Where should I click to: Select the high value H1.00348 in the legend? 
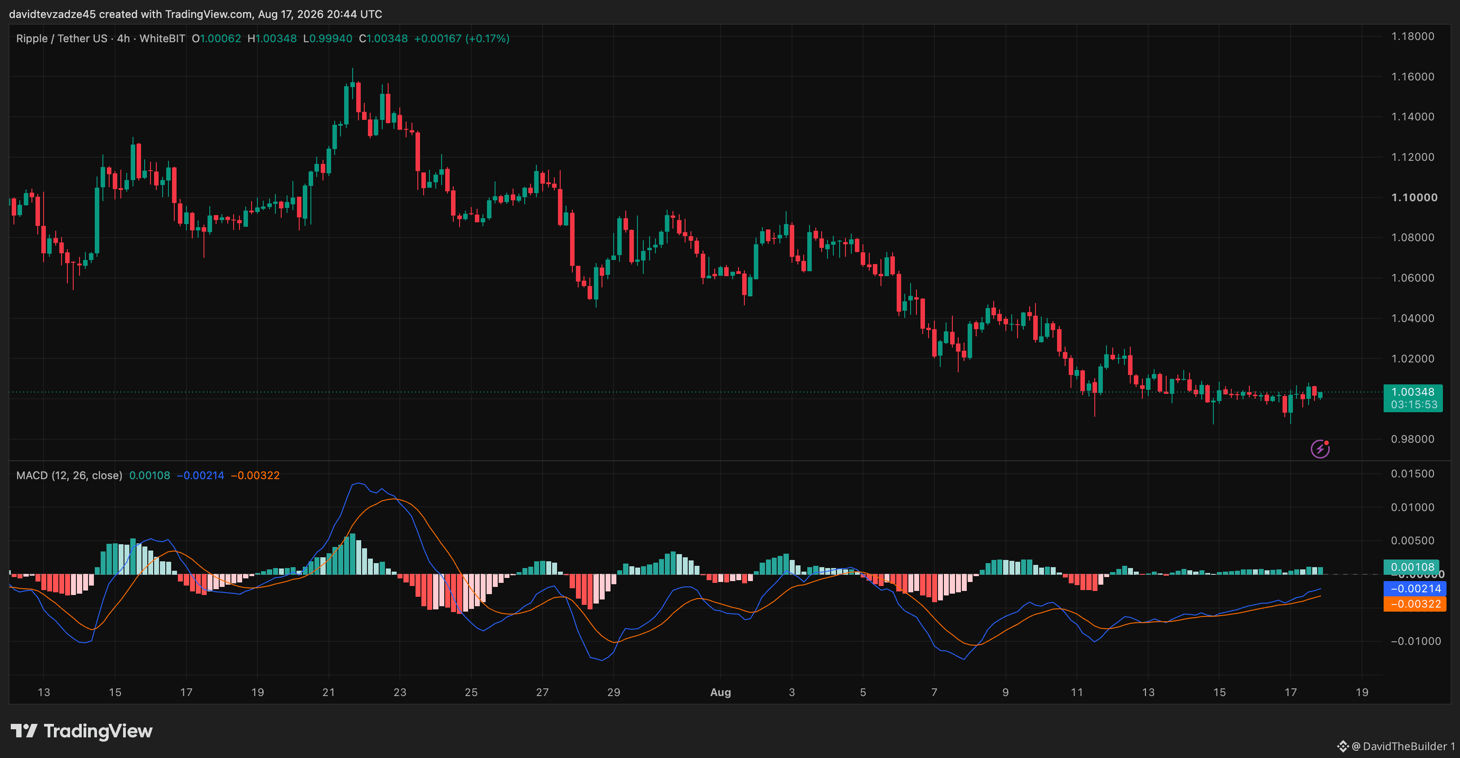click(272, 39)
